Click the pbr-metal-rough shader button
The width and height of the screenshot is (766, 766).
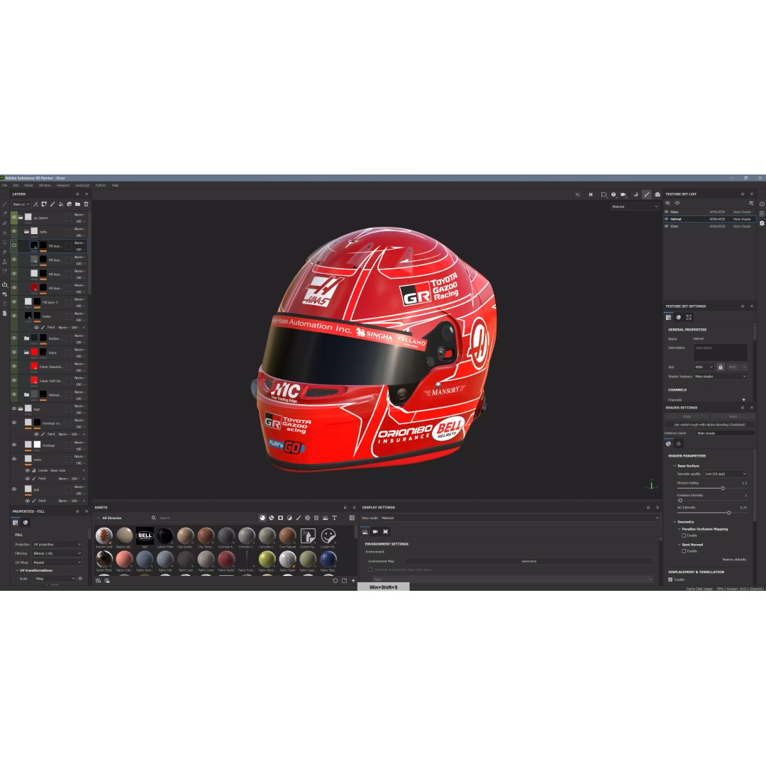[x=709, y=425]
